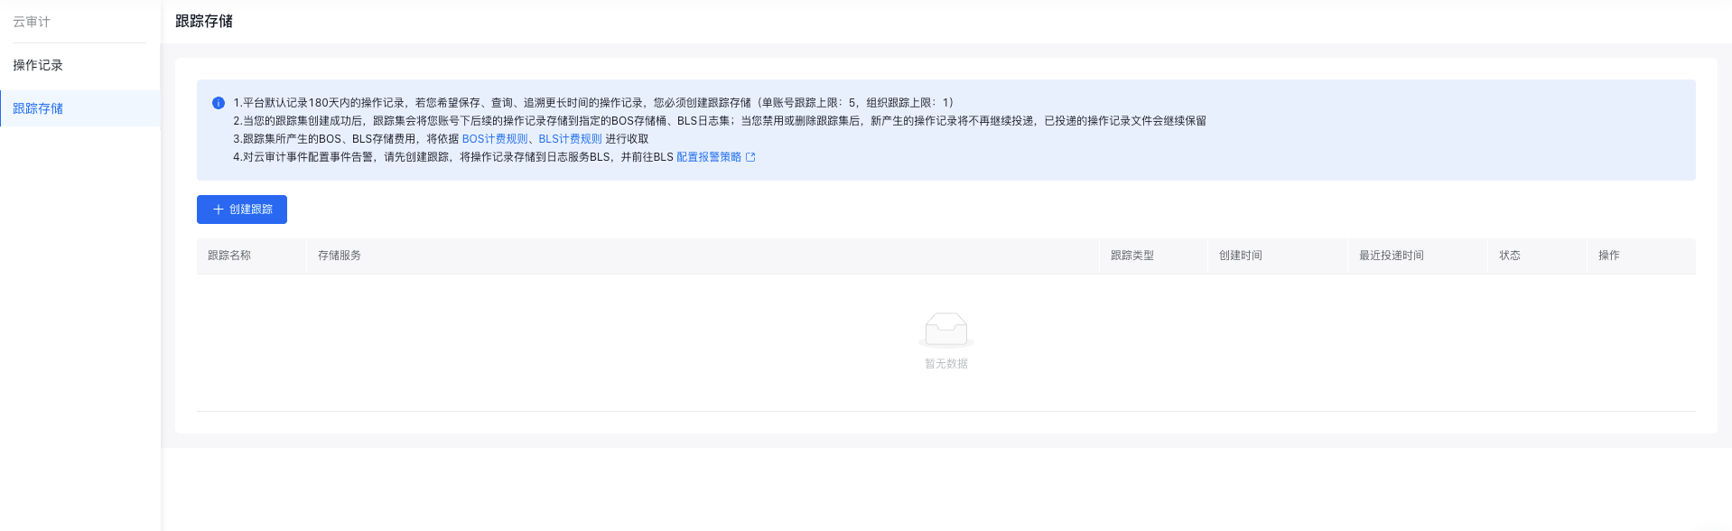The height and width of the screenshot is (531, 1732).
Task: Click the 云审计 sidebar title
Action: coord(32,22)
